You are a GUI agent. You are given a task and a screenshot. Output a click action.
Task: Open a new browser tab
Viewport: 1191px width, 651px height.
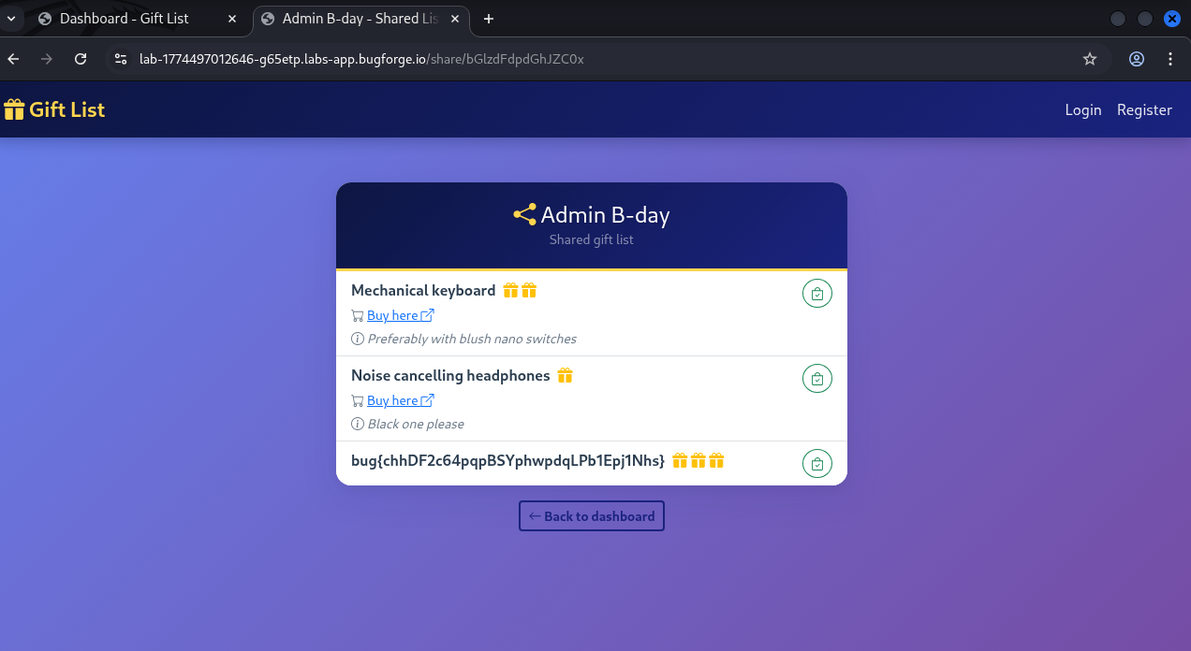[x=488, y=19]
